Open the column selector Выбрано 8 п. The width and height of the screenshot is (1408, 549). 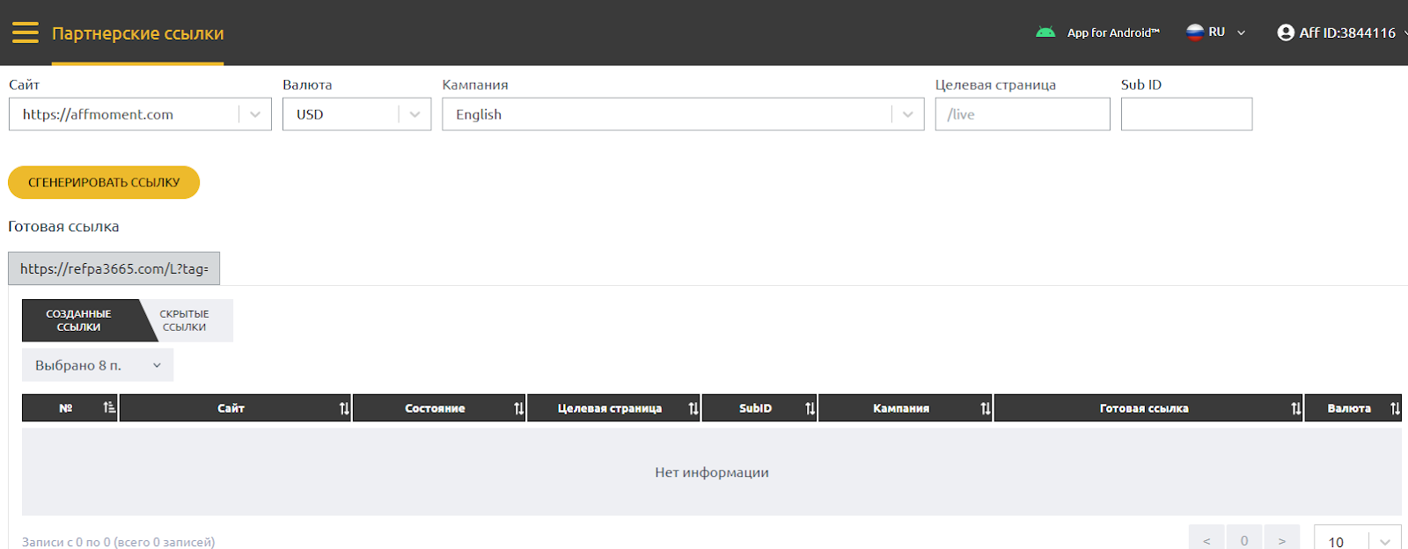pyautogui.click(x=97, y=365)
